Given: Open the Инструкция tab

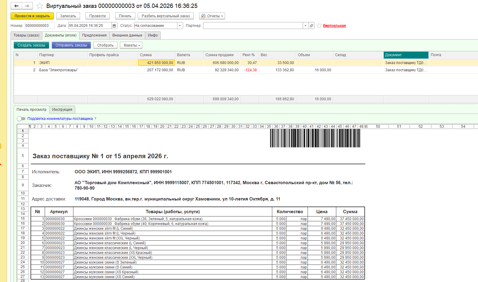Looking at the screenshot, I should click(x=62, y=110).
